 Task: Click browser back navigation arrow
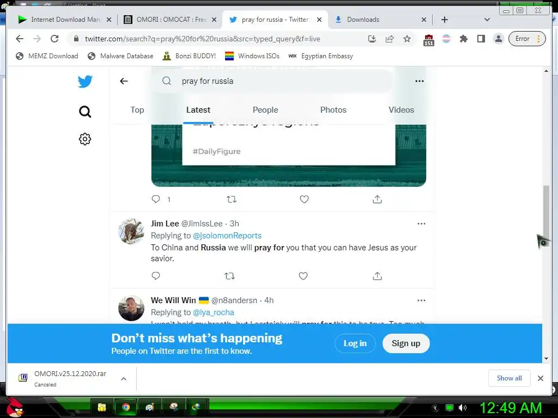(x=20, y=39)
